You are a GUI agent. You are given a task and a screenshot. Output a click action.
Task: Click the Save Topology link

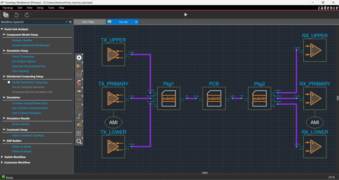coord(21,71)
